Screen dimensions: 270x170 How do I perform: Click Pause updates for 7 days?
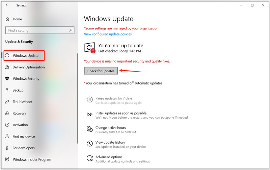pyautogui.click(x=114, y=98)
